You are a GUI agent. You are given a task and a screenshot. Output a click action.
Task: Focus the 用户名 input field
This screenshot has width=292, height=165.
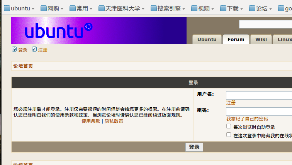[259, 95]
